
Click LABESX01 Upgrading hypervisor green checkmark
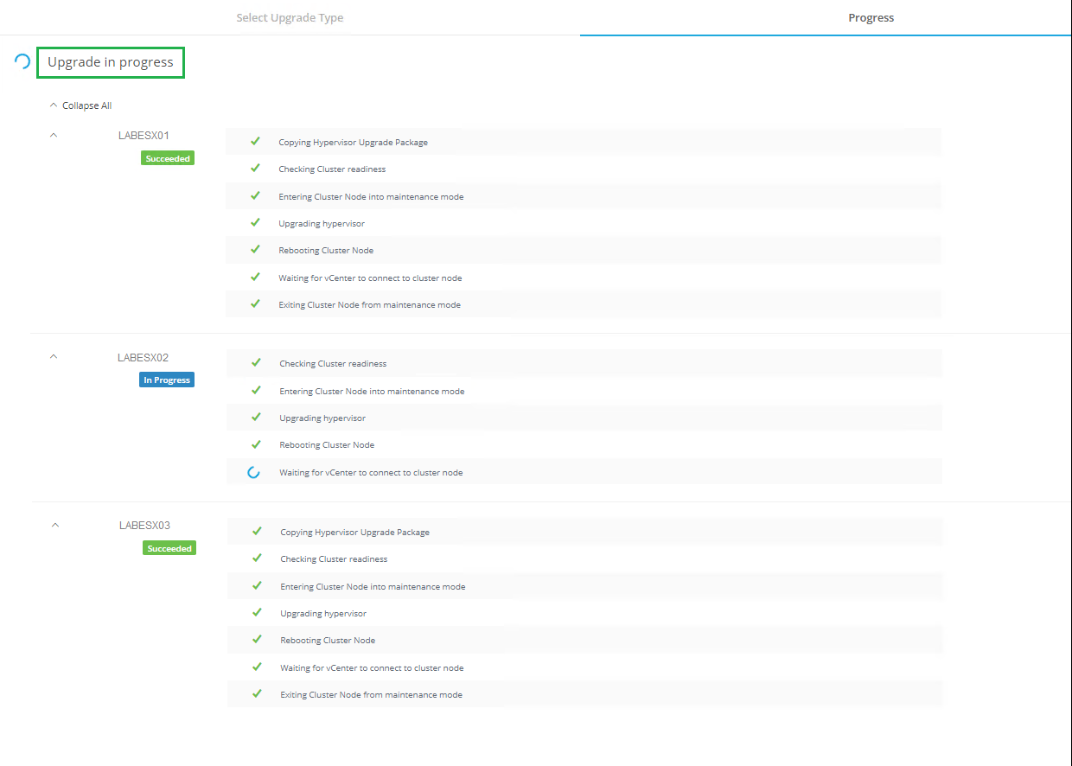pyautogui.click(x=255, y=223)
